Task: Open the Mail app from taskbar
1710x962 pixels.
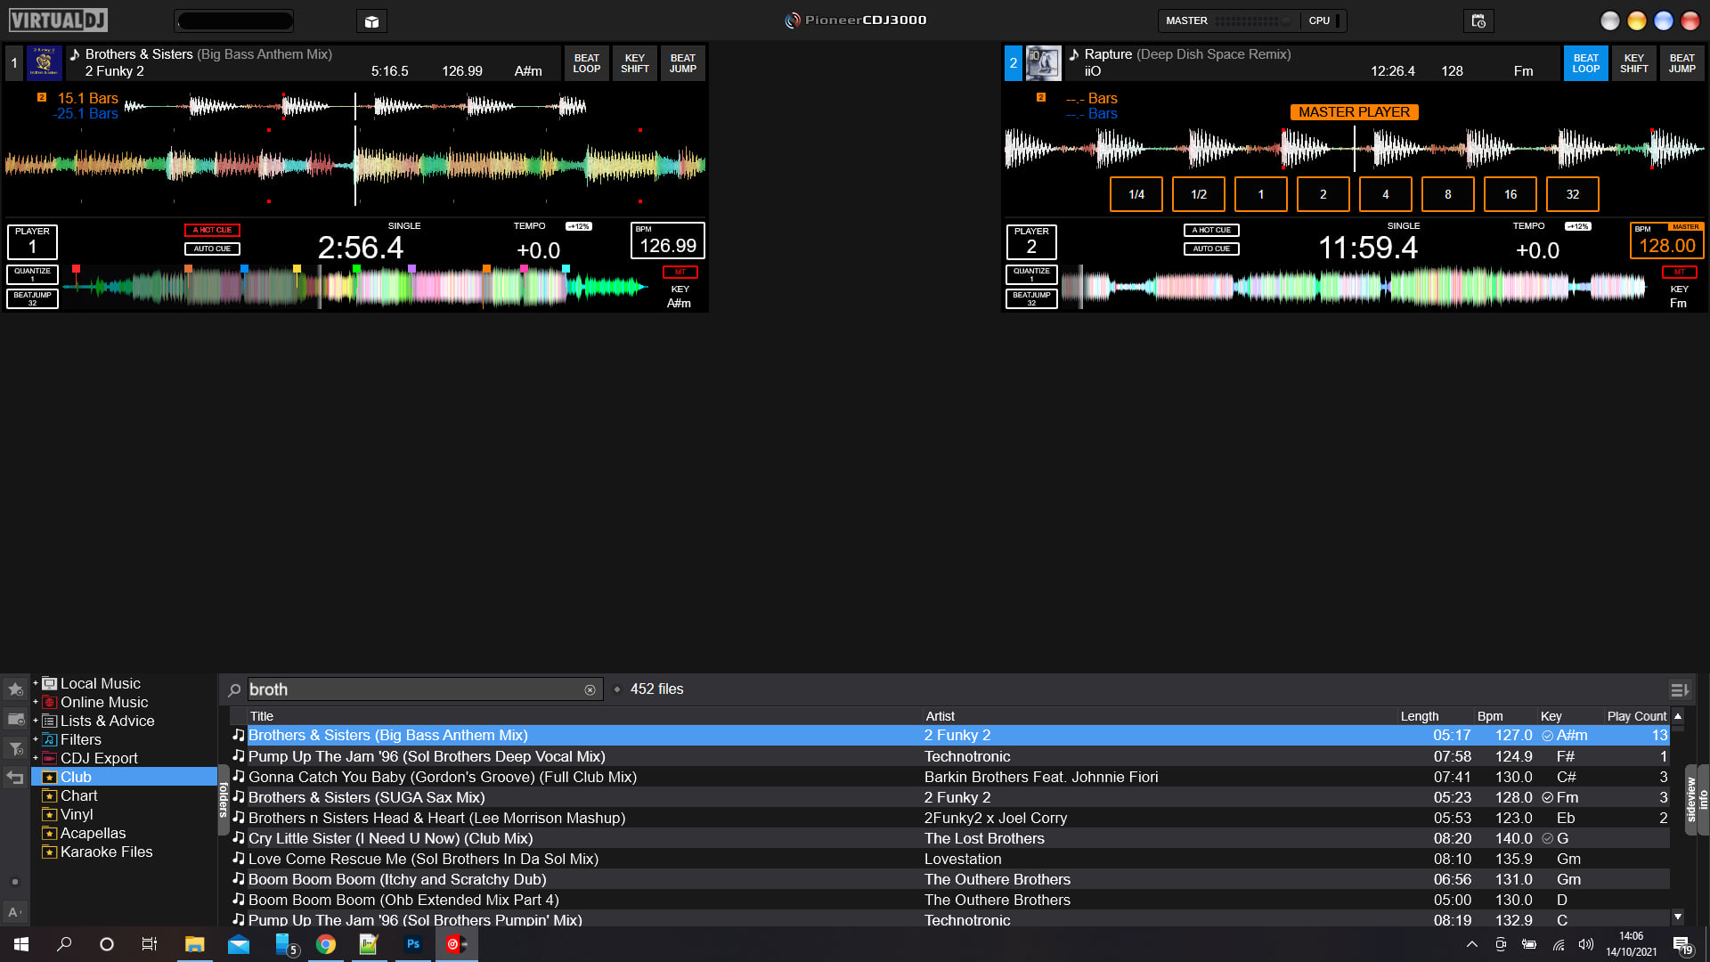Action: point(239,944)
